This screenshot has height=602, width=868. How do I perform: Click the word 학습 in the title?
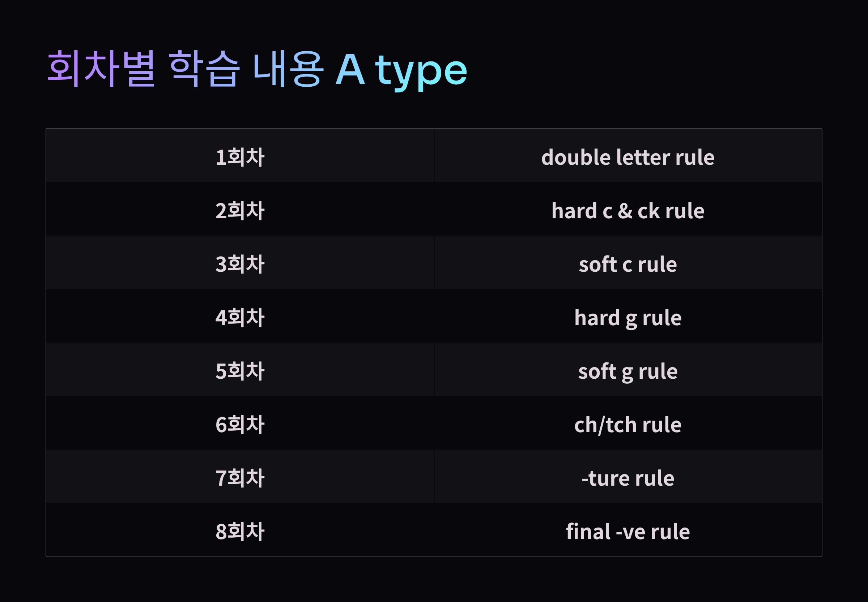[x=204, y=69]
